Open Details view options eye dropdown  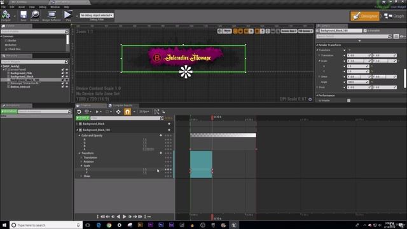[x=403, y=37]
